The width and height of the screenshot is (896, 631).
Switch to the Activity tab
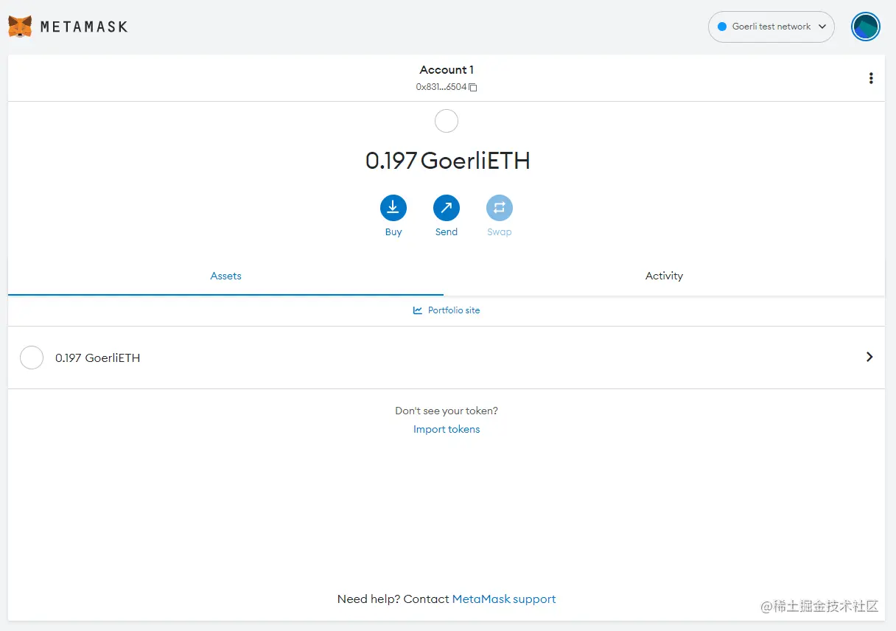pyautogui.click(x=664, y=276)
